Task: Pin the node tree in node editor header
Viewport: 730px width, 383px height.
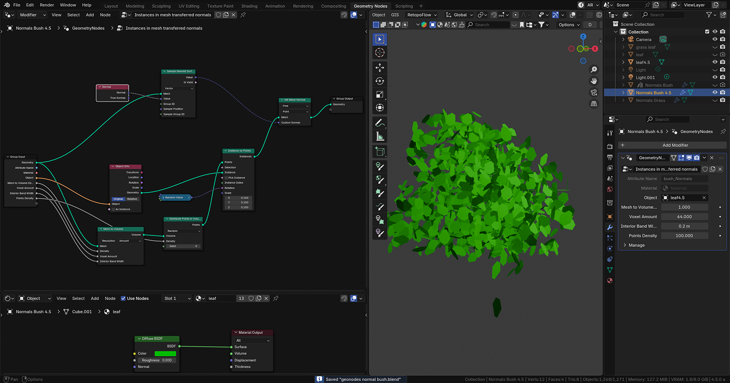Action: [x=243, y=15]
